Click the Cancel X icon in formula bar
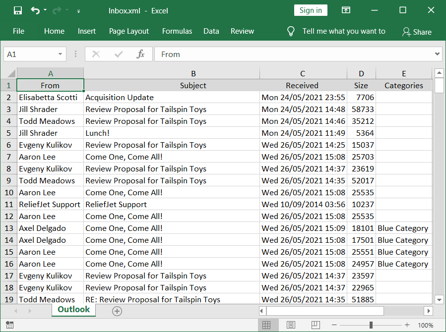 (96, 54)
